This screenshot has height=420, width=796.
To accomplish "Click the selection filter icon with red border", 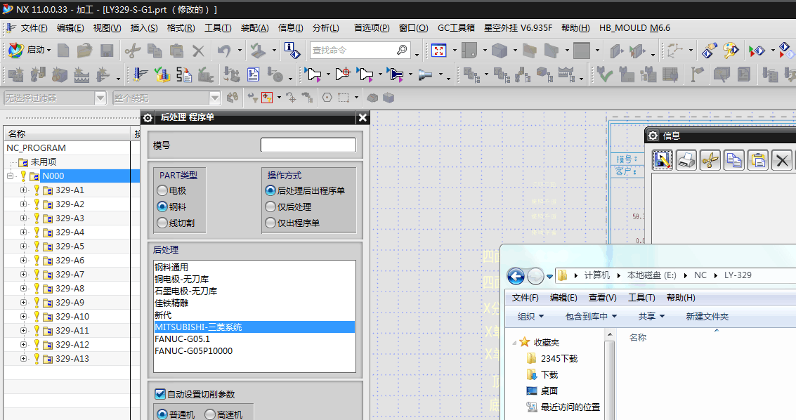I will click(x=266, y=98).
